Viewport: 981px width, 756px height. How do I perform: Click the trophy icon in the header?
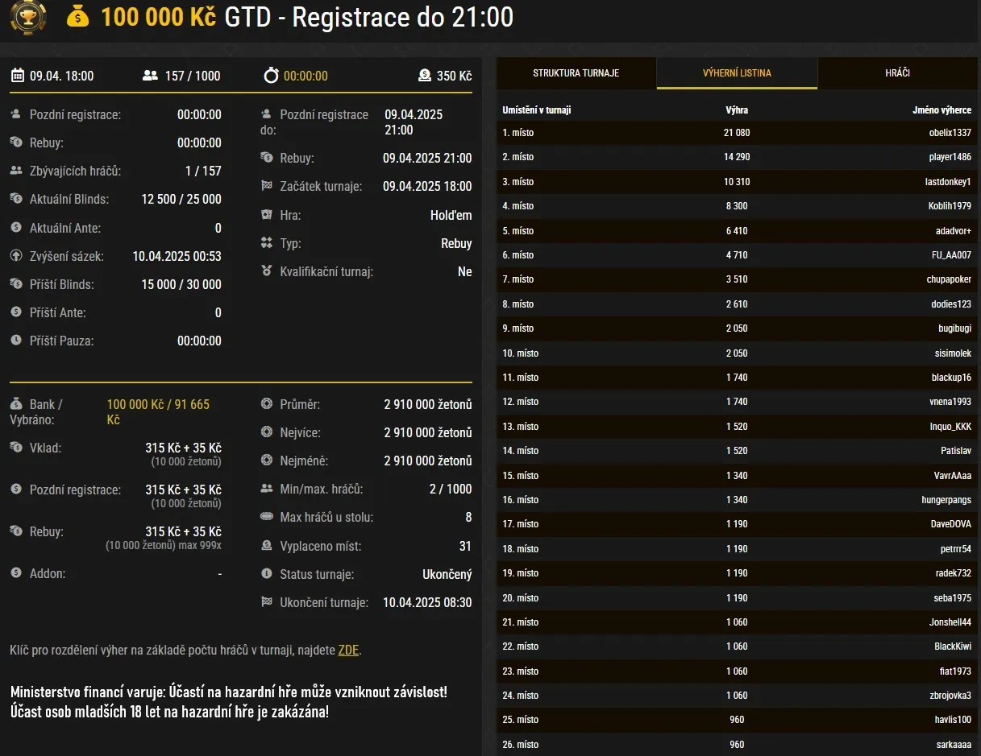pyautogui.click(x=27, y=17)
